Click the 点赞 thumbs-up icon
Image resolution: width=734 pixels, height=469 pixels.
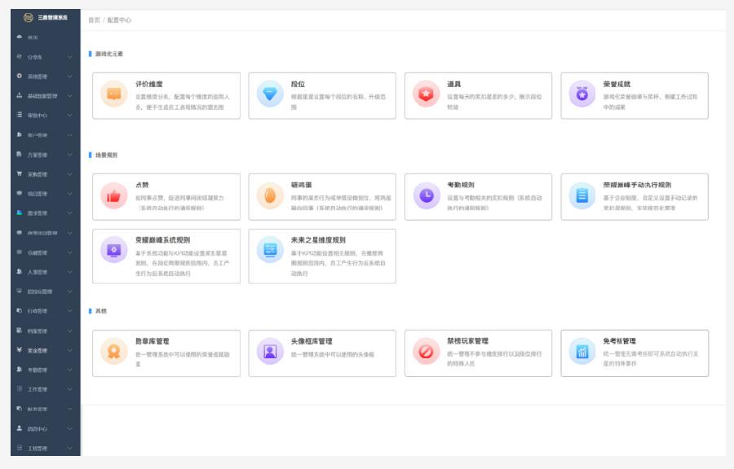click(114, 195)
